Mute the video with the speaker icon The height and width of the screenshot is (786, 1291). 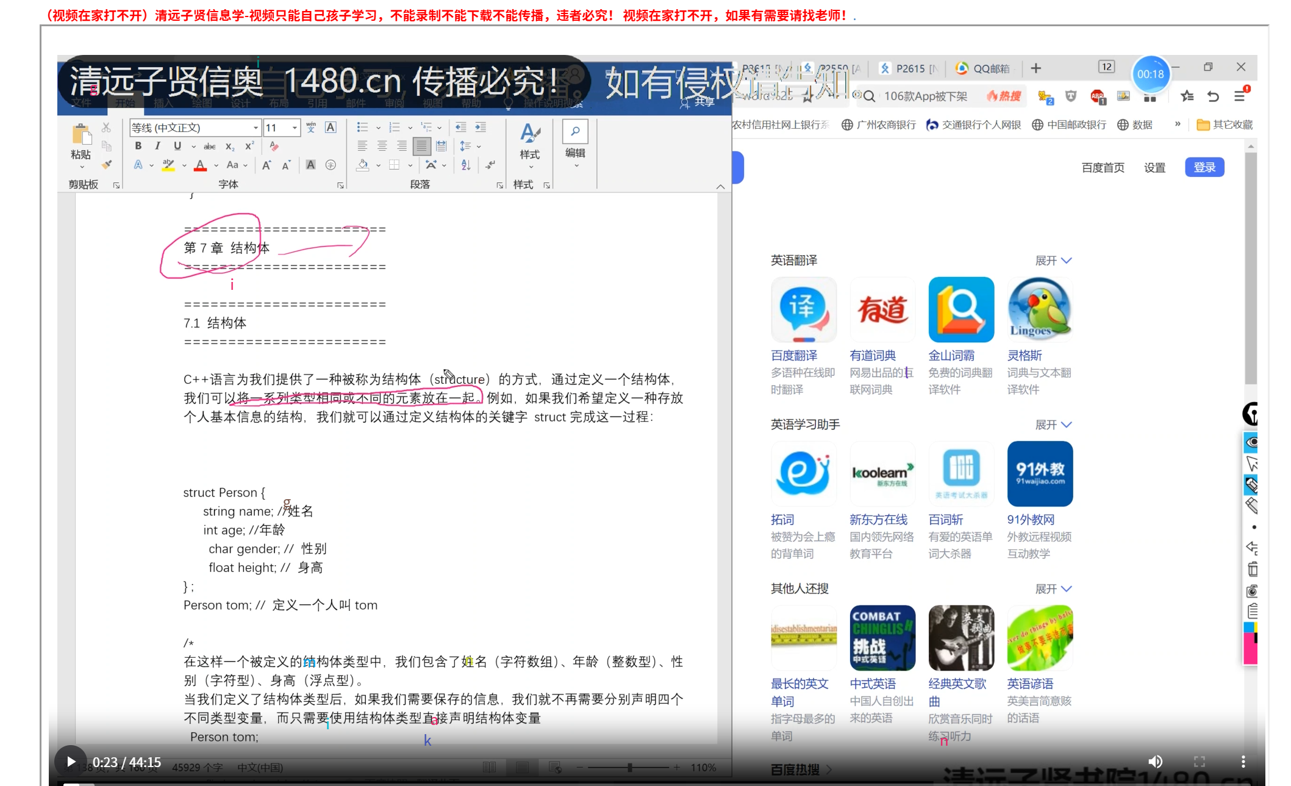[1155, 761]
